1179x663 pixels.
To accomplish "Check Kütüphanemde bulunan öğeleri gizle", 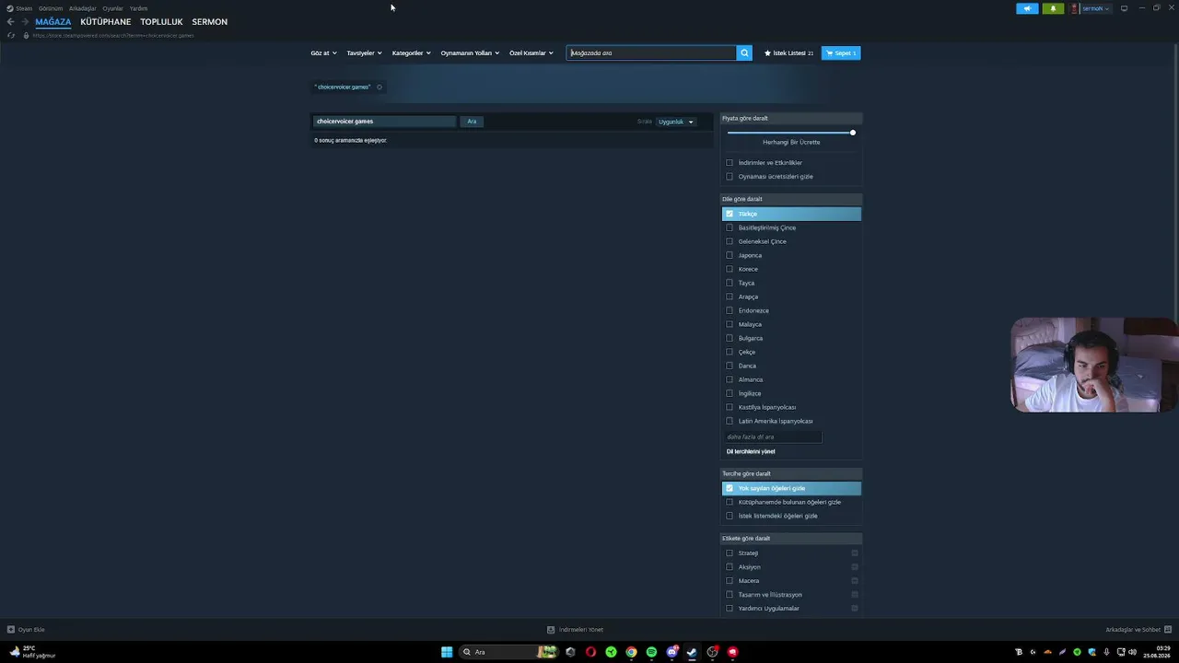I will click(730, 502).
